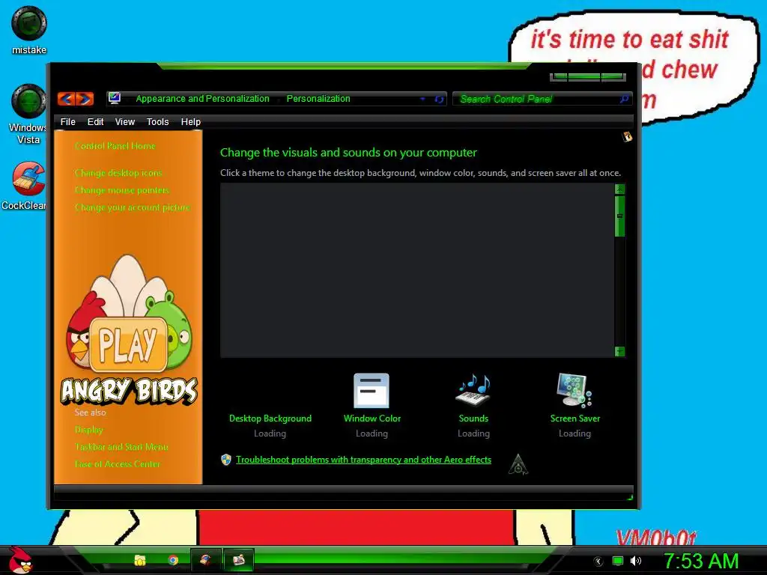Image resolution: width=767 pixels, height=575 pixels.
Task: Click the green window caption buttons
Action: pos(587,77)
